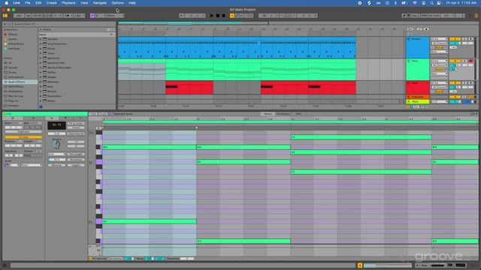The image size is (481, 270).
Task: Stop playback with the transport Stop button
Action: coord(218,16)
